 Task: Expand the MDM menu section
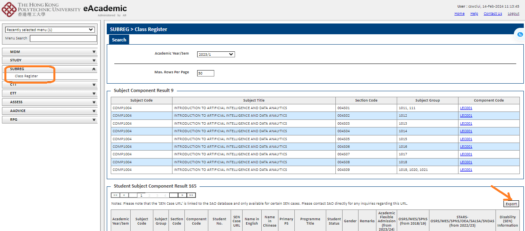pyautogui.click(x=50, y=52)
